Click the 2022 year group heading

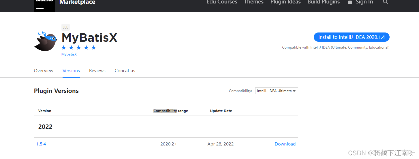coord(45,127)
